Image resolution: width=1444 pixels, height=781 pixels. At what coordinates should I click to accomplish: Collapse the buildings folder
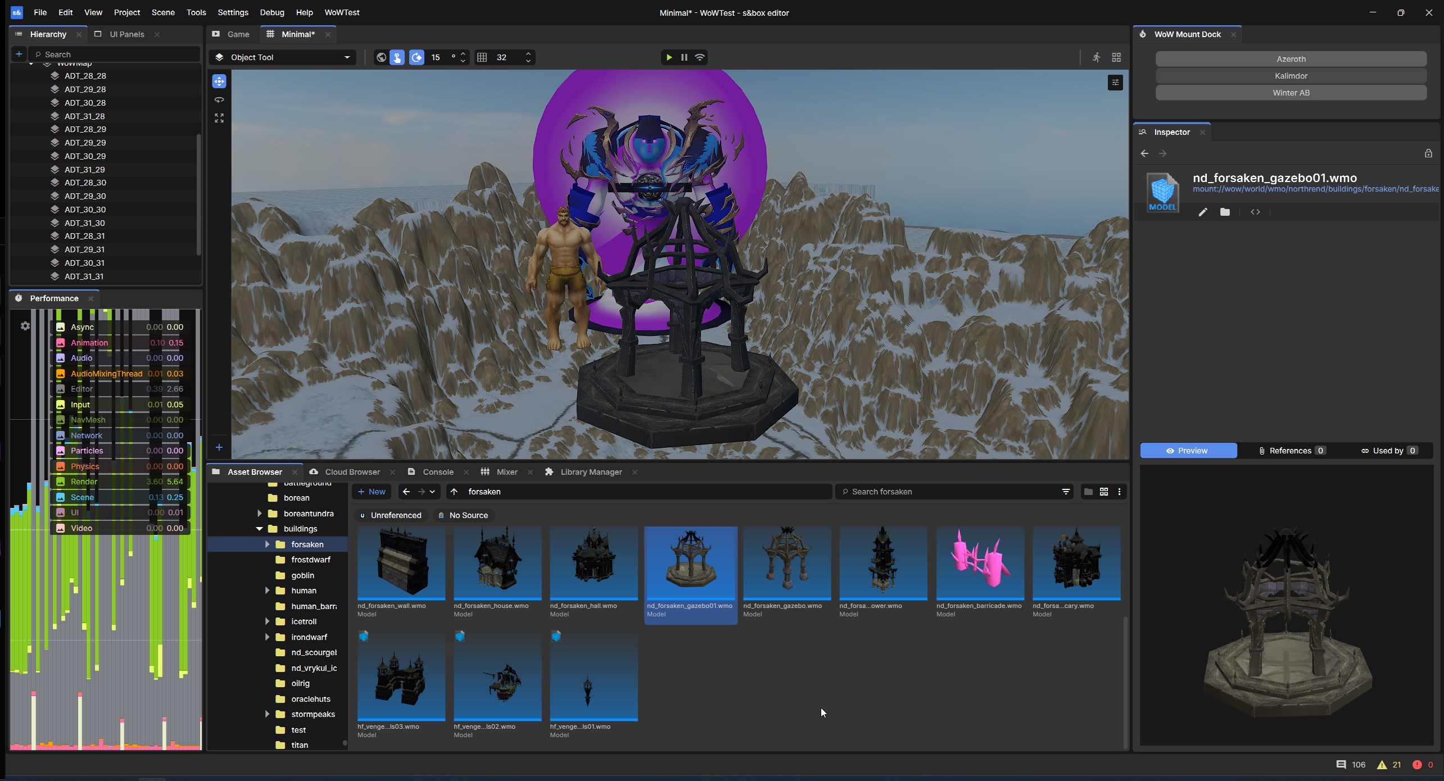[259, 529]
